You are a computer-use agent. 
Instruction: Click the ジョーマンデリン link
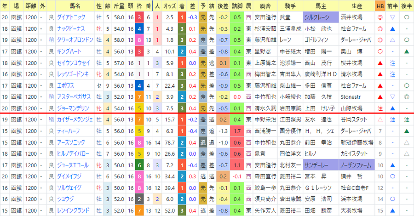pos(73,108)
